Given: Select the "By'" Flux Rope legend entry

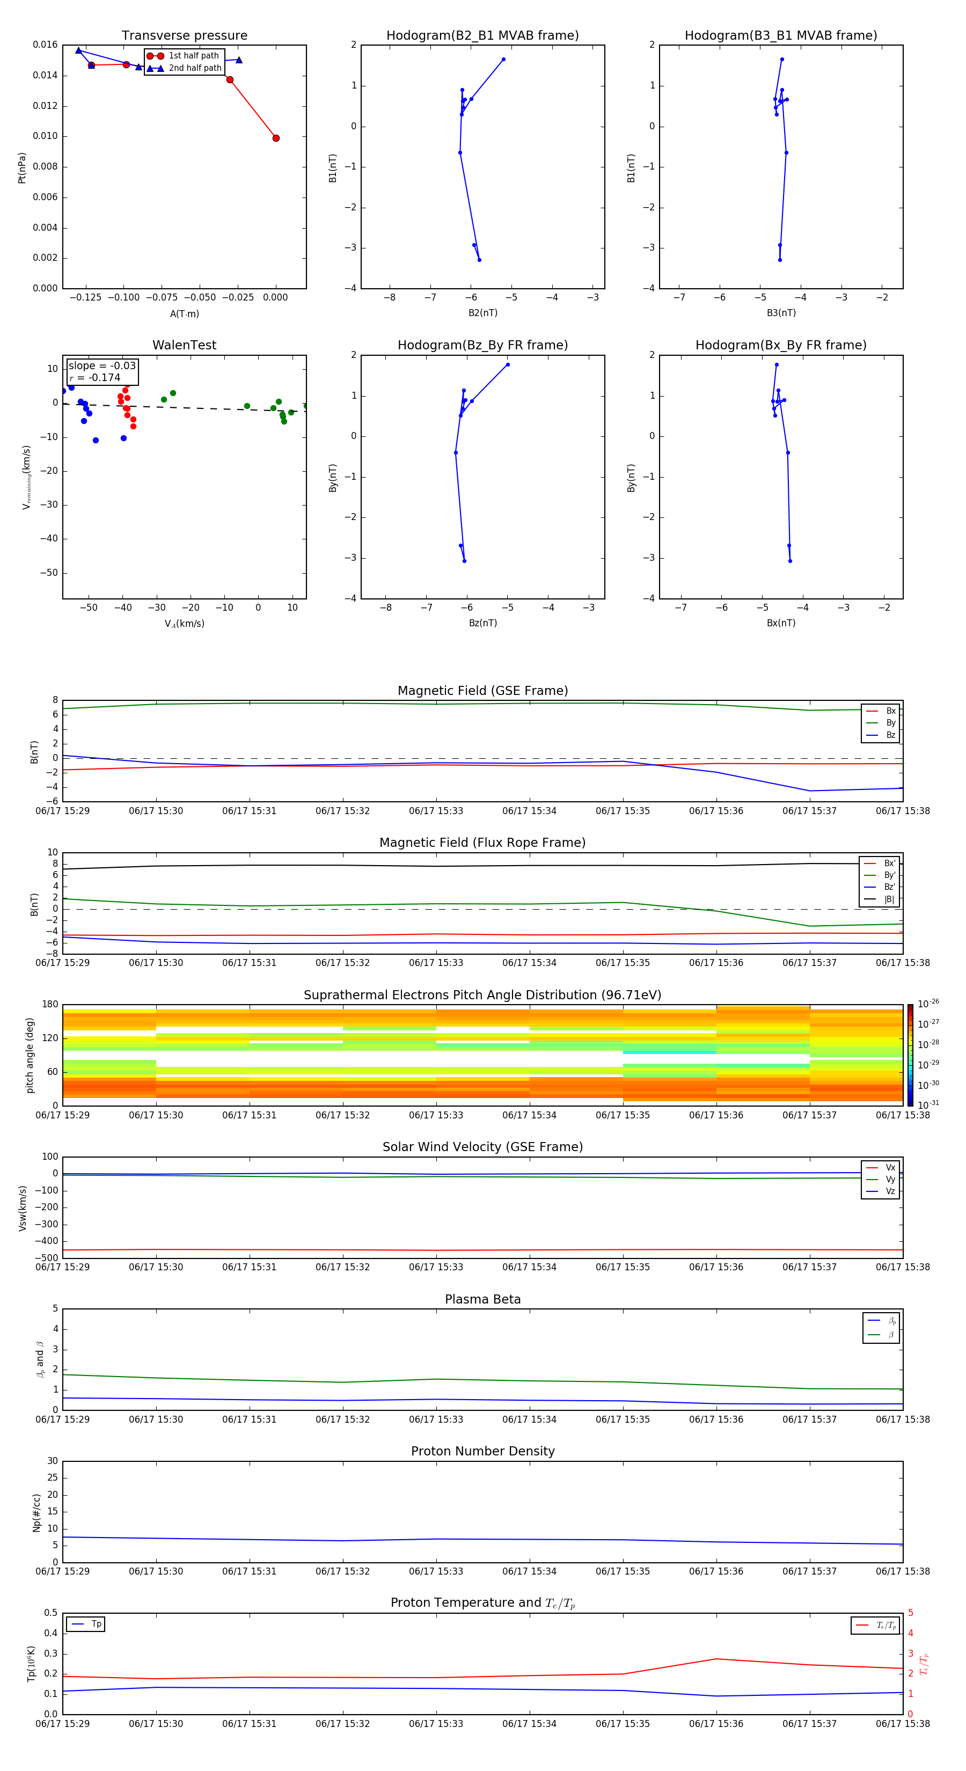Looking at the screenshot, I should (x=880, y=875).
